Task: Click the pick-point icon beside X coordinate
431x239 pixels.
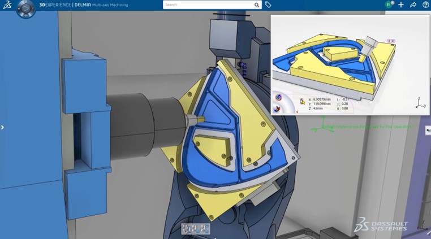Action: [303, 102]
